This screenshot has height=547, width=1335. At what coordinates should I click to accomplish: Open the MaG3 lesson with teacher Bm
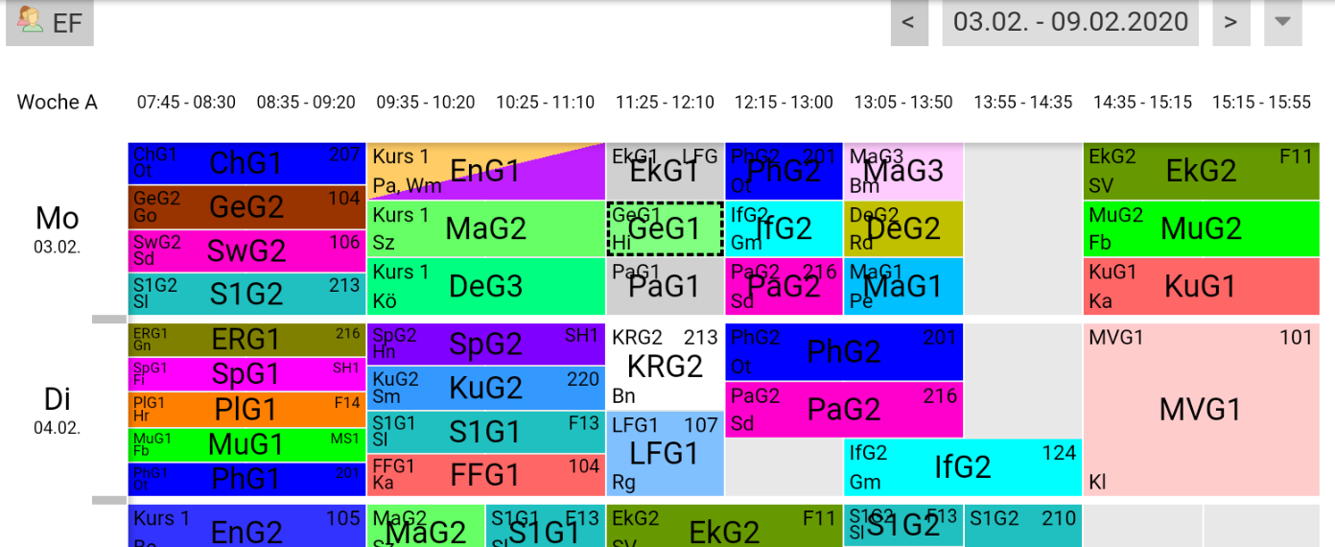coord(903,171)
